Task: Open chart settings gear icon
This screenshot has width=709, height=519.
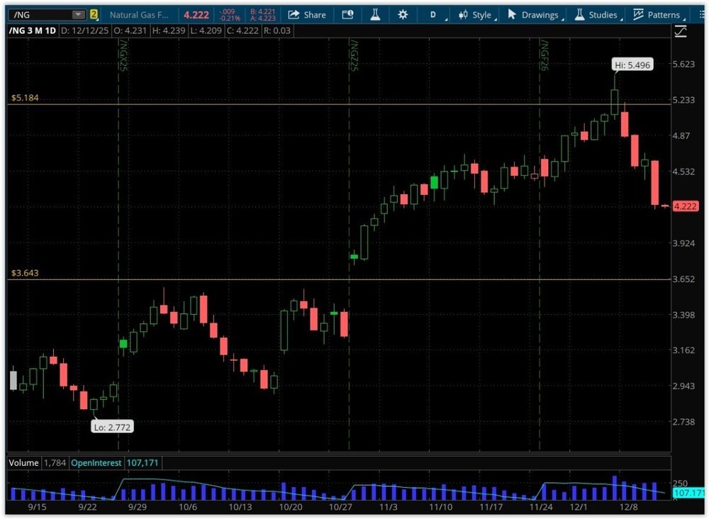Action: click(x=403, y=14)
